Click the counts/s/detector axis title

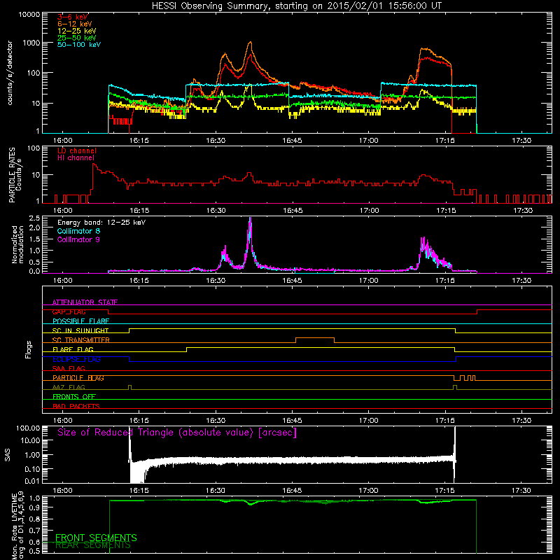[x=10, y=73]
